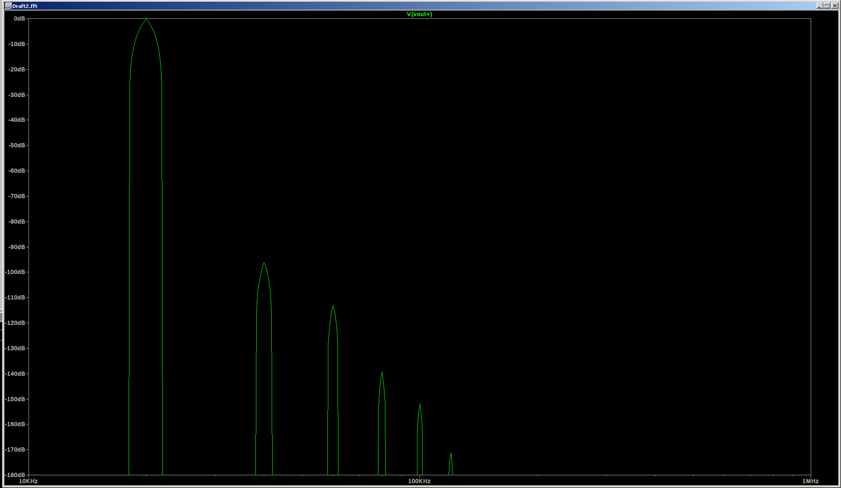
Task: Click the 0dB axis label
Action: click(19, 18)
